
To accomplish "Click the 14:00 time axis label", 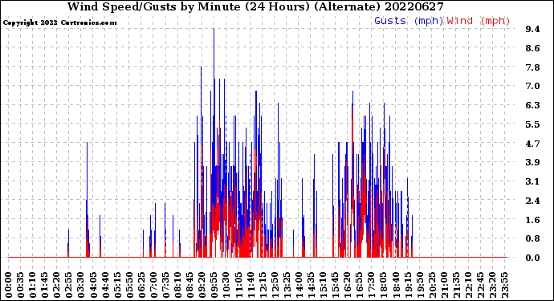I will click(299, 285).
